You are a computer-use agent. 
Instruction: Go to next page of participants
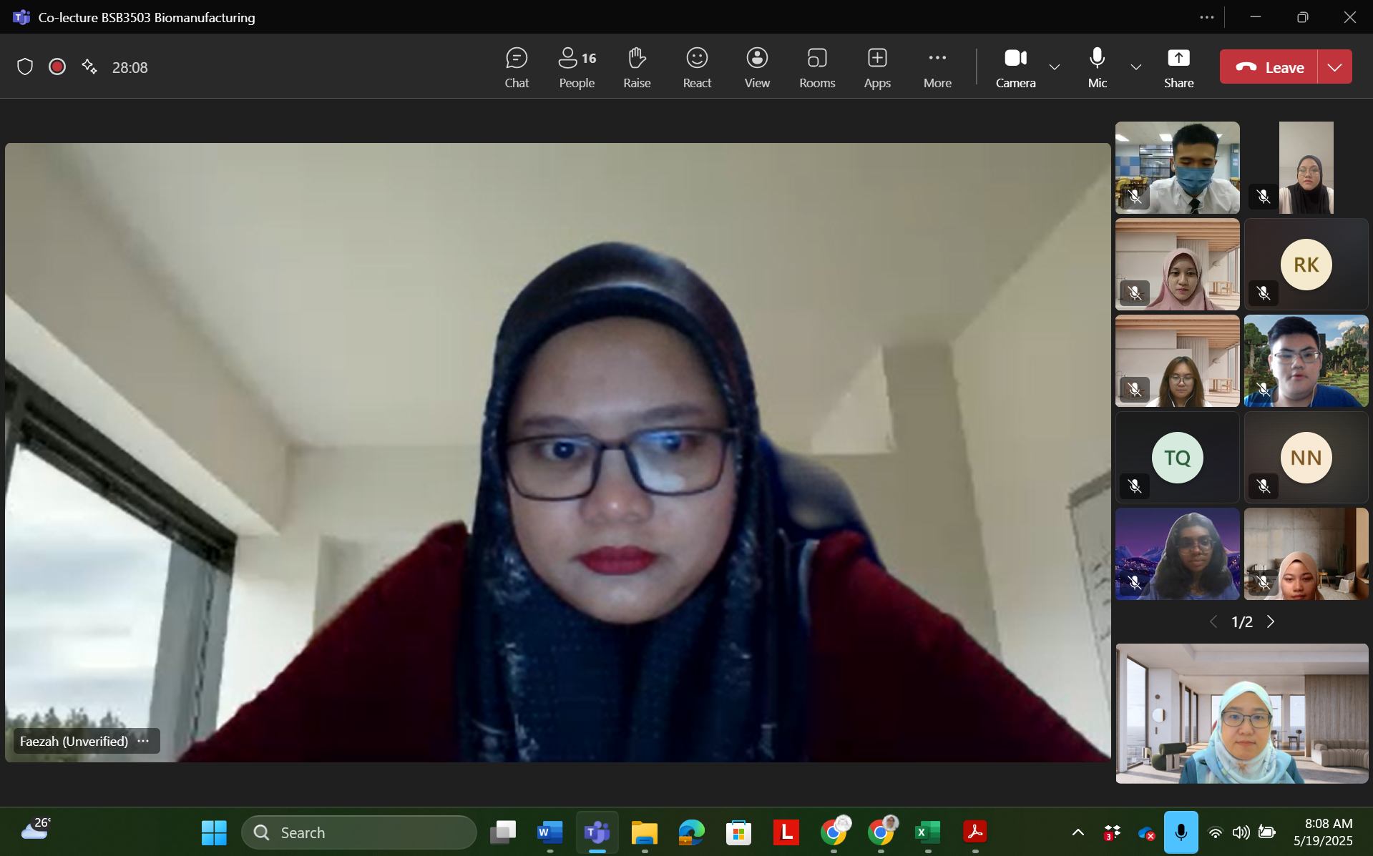pyautogui.click(x=1271, y=621)
